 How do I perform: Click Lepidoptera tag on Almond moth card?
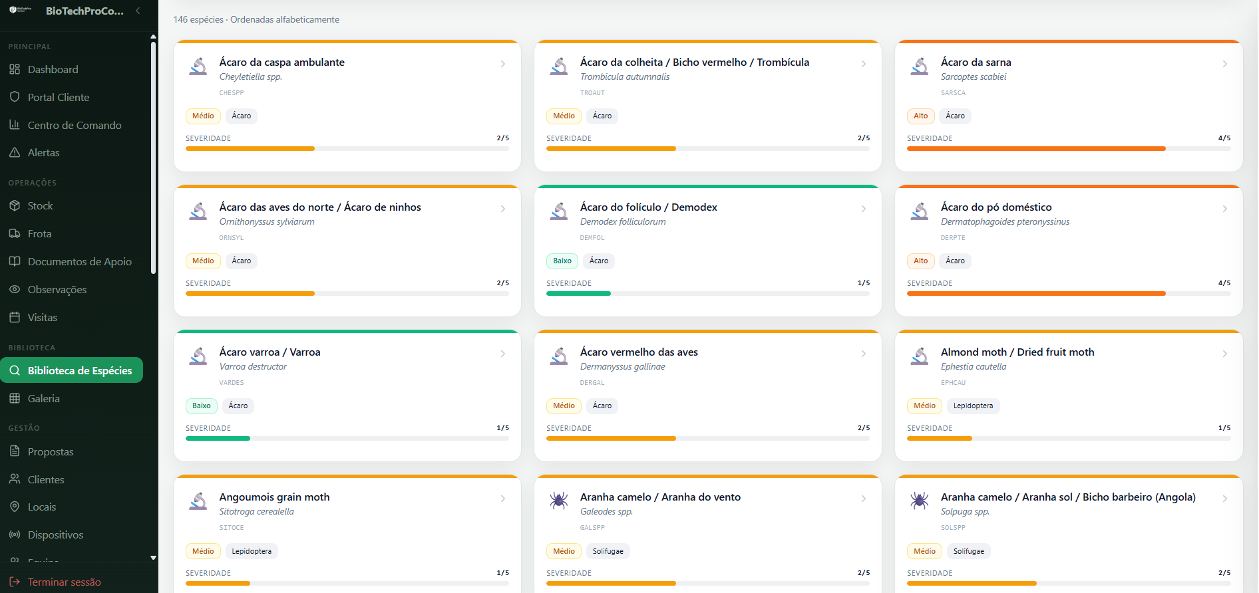point(973,406)
